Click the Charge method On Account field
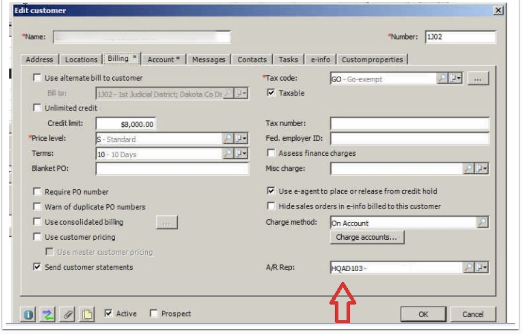This screenshot has width=522, height=334. 403,223
